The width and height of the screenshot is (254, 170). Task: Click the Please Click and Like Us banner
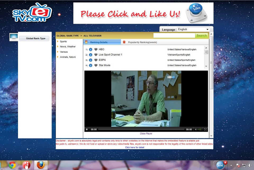click(143, 13)
